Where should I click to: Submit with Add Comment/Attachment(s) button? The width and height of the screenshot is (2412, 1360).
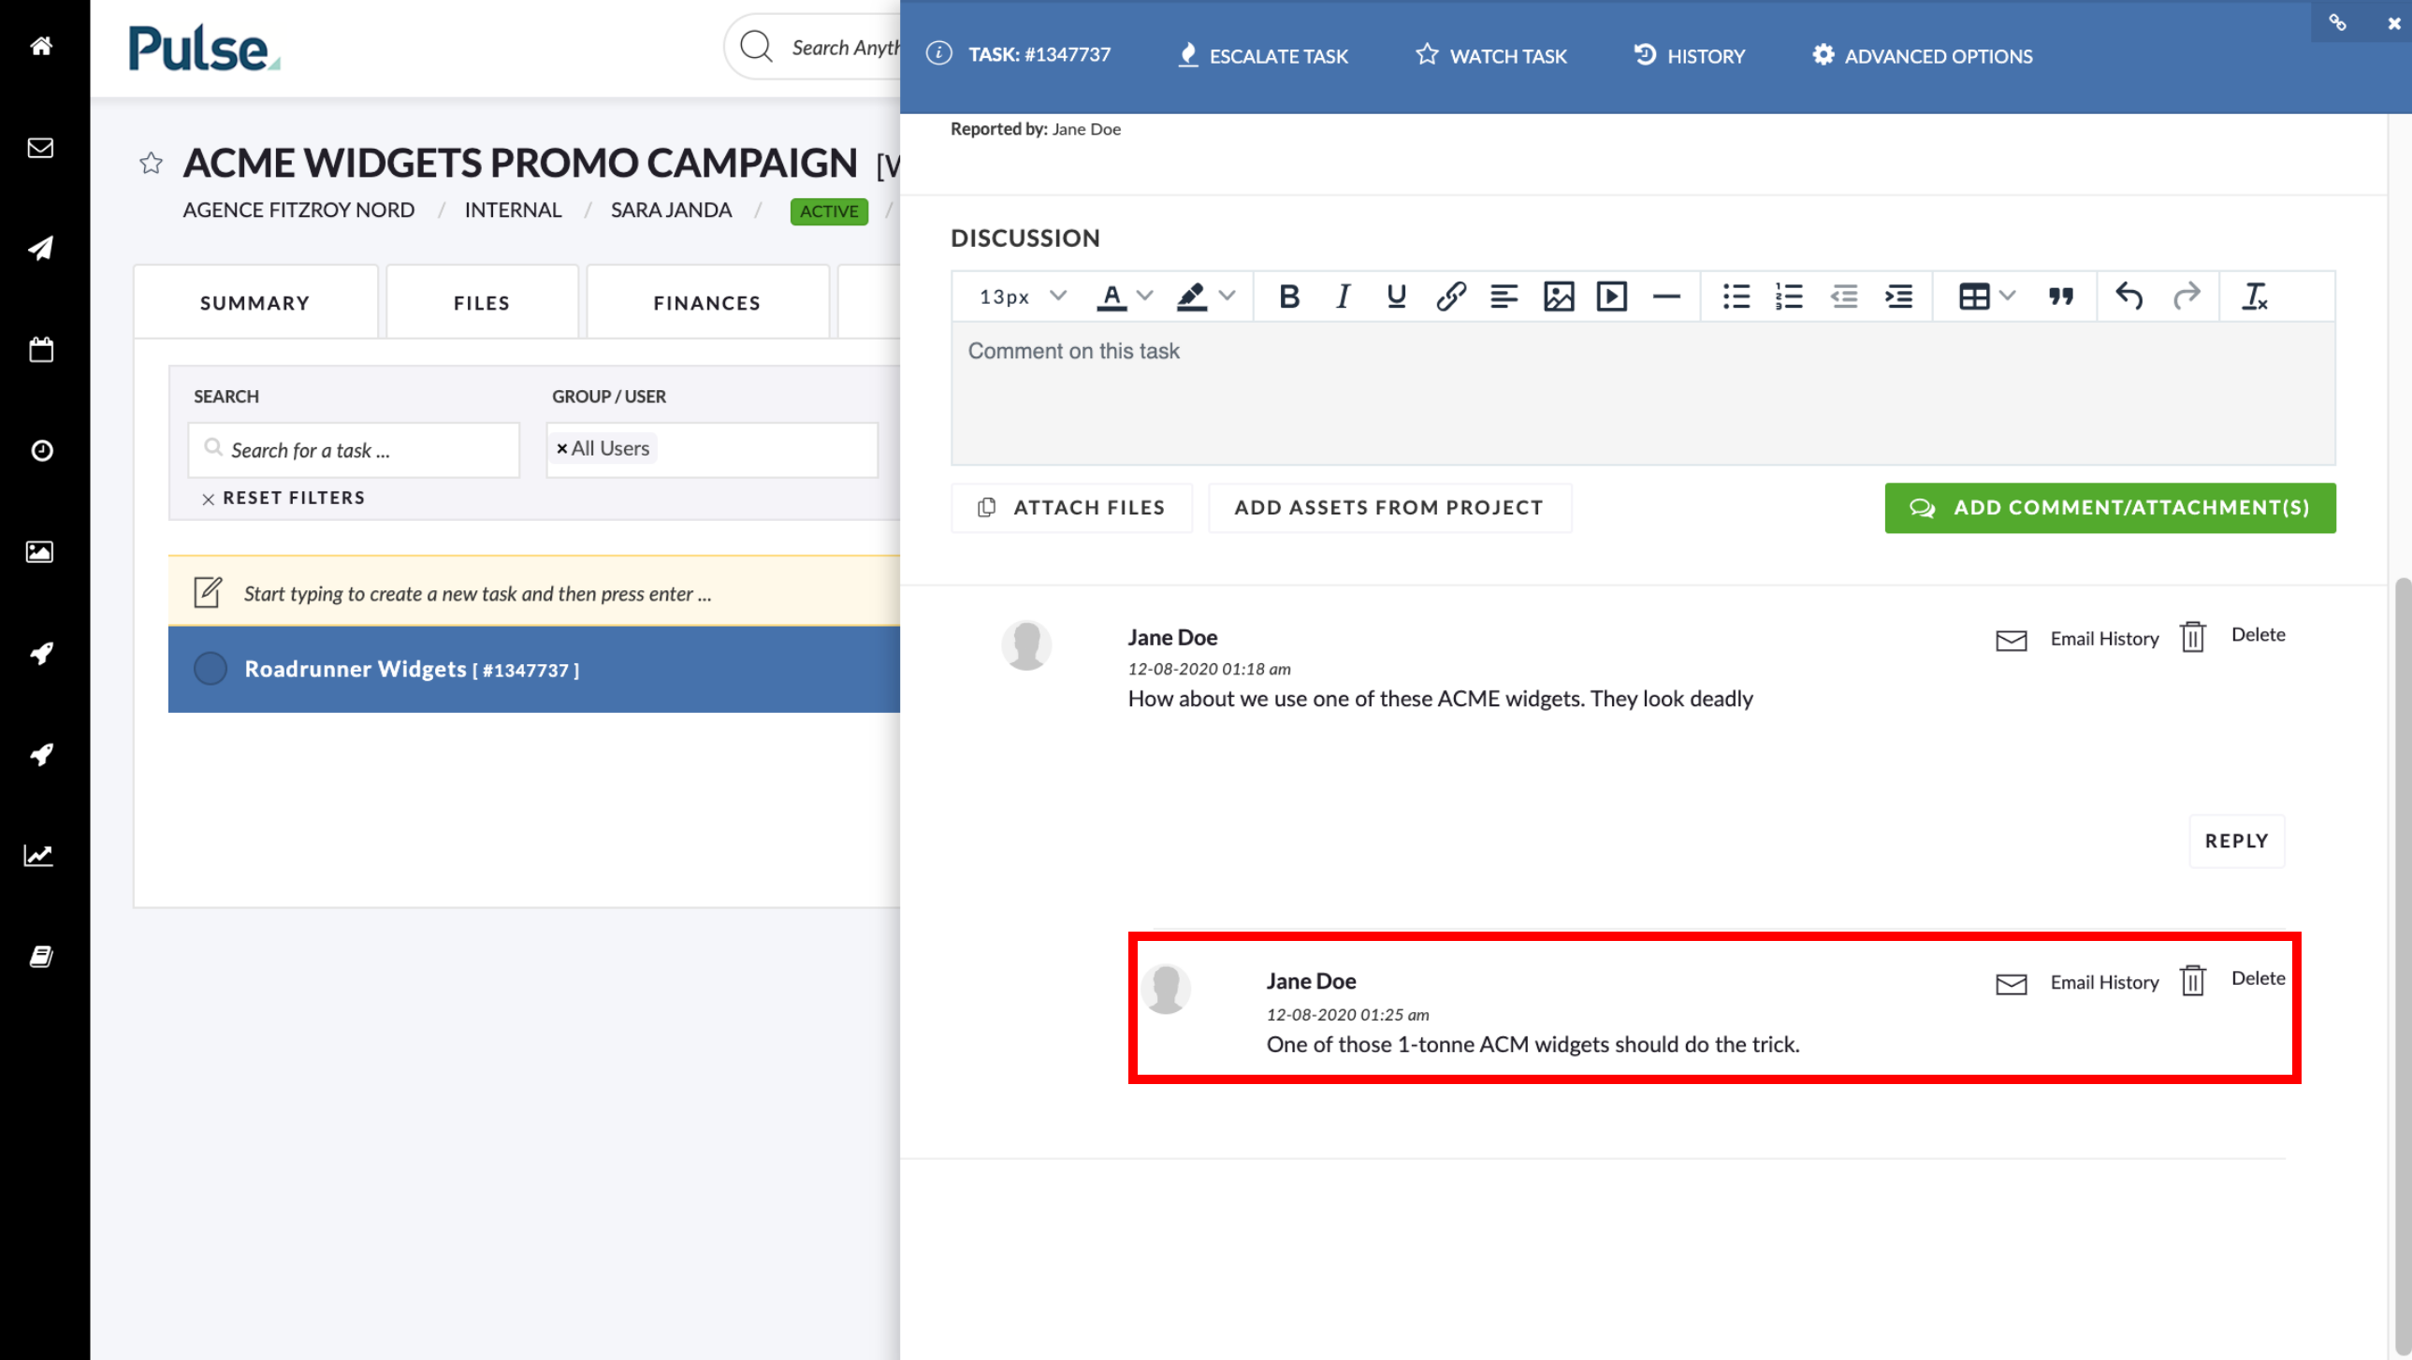click(x=2111, y=507)
